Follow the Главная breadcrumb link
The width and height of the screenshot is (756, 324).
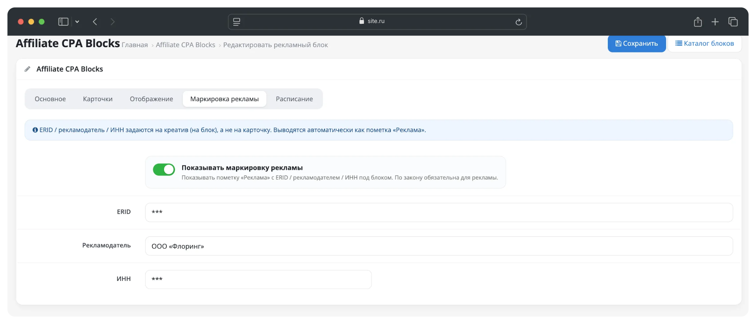point(135,45)
